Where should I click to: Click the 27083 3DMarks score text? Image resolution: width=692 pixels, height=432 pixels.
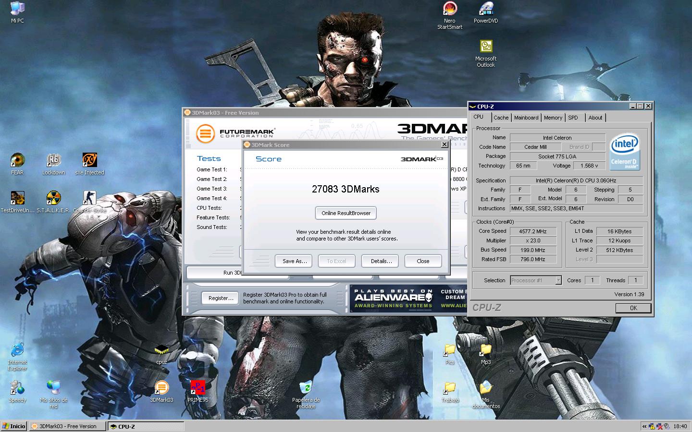[346, 189]
